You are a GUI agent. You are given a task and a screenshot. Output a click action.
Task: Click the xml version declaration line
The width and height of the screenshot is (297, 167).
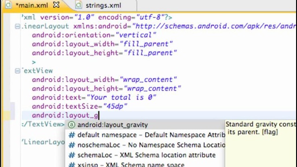97,18
